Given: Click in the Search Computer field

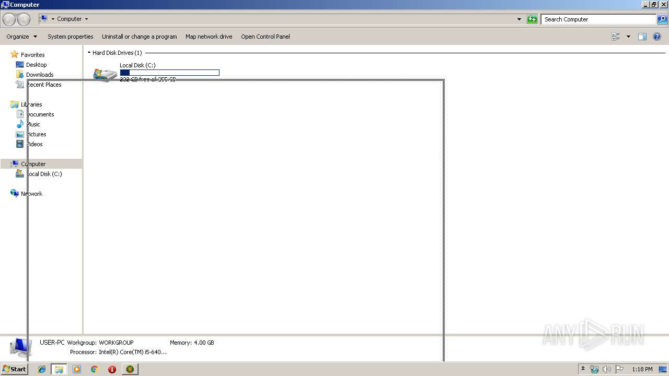Looking at the screenshot, I should coord(598,19).
